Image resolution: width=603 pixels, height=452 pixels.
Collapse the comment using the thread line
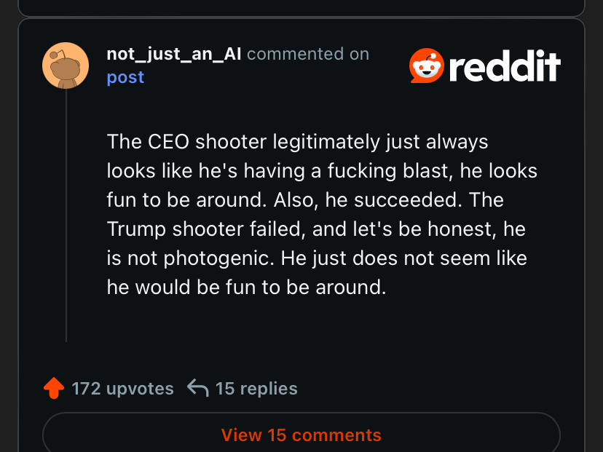(66, 218)
